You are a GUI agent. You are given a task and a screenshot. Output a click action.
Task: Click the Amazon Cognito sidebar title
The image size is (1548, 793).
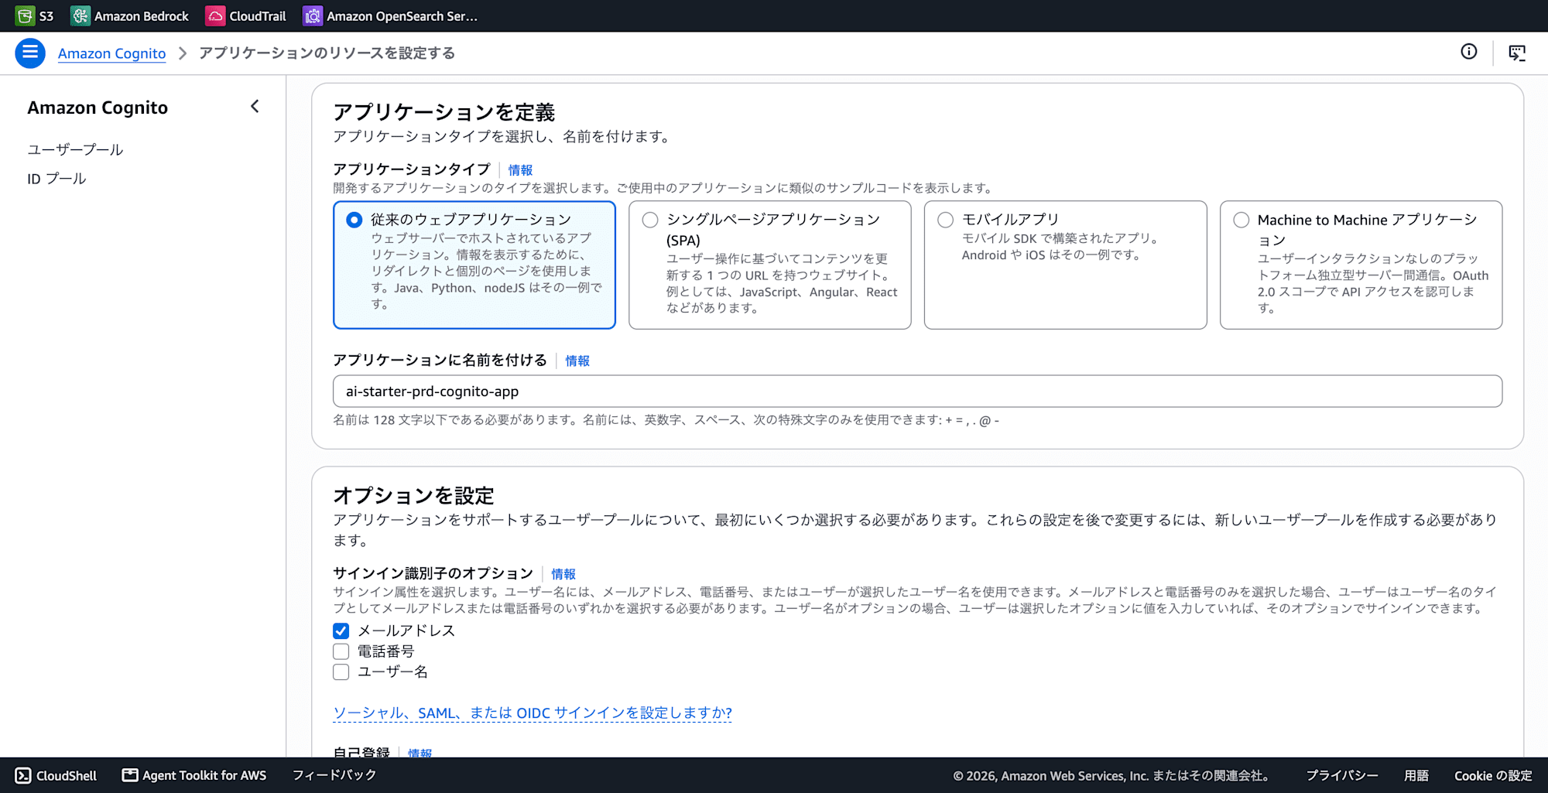coord(98,108)
